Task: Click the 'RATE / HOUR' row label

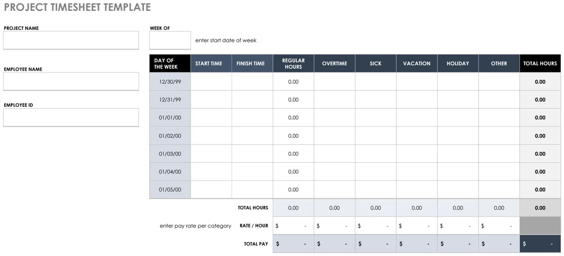Action: (x=254, y=226)
